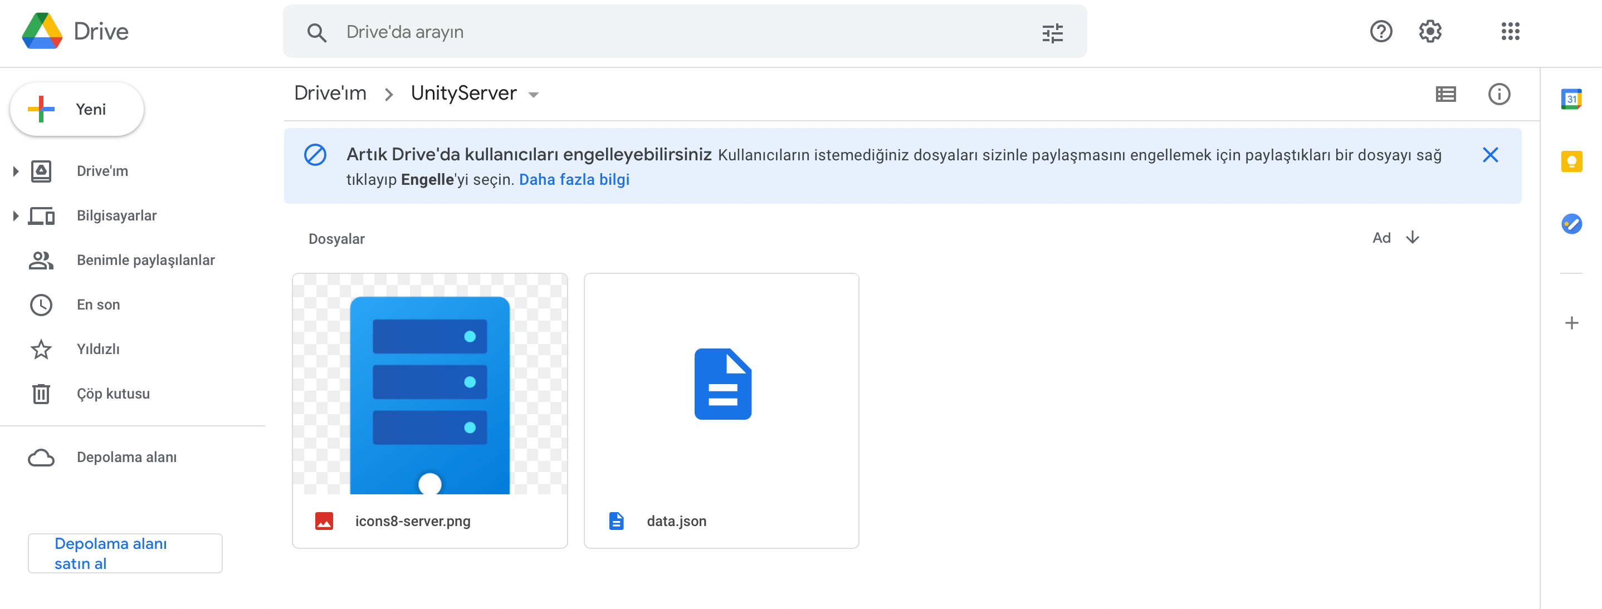
Task: Get add-ons with the plus icon
Action: point(1571,323)
